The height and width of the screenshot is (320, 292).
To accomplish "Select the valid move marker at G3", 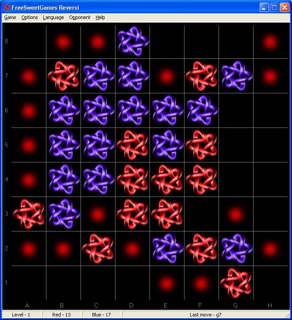I will 235,215.
